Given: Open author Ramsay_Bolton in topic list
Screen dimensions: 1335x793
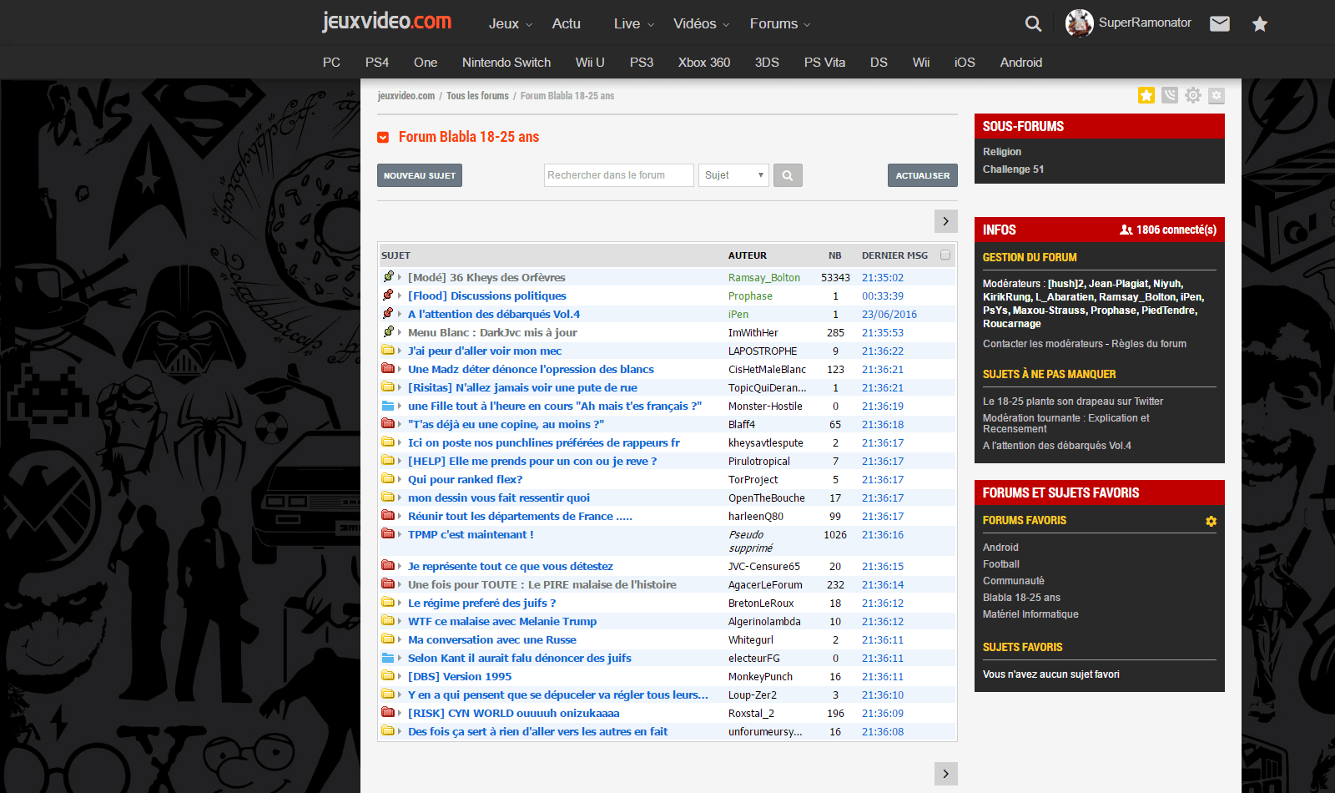Looking at the screenshot, I should pos(764,278).
